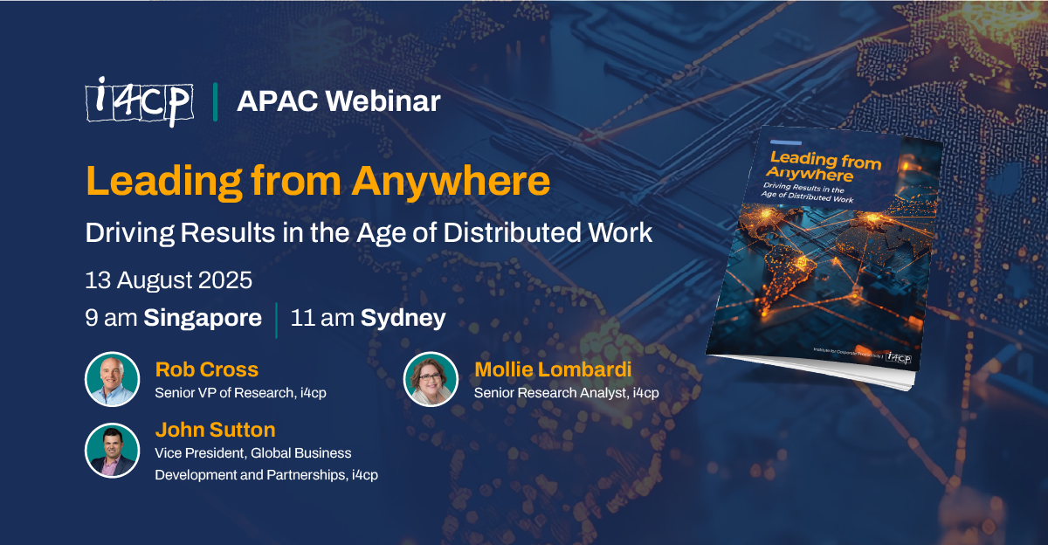Click the name 'John Sutton'

click(x=215, y=430)
